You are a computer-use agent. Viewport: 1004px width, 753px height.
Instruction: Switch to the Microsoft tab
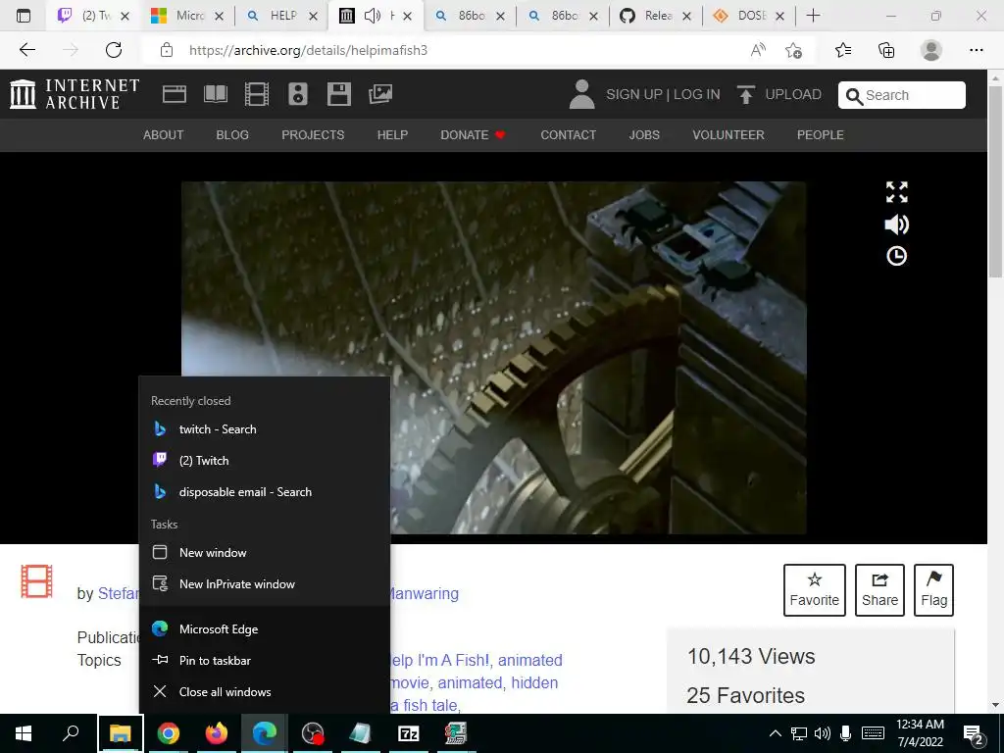coord(185,16)
